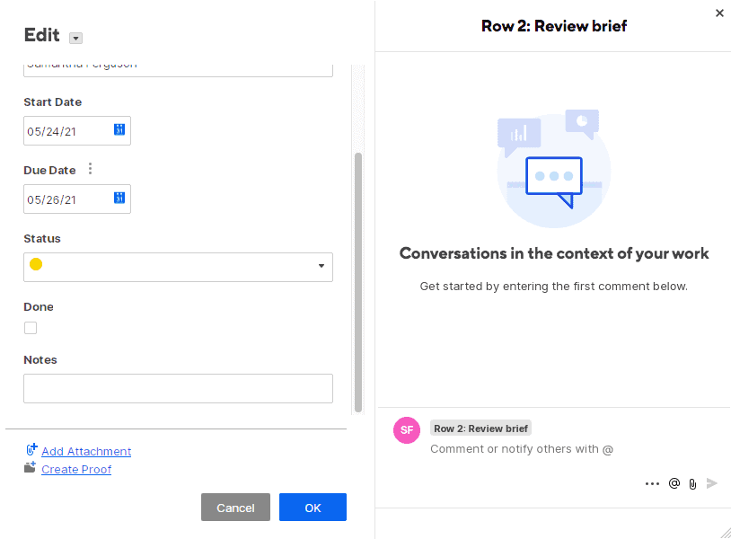Screen dimensions: 731x539
Task: Open the more options ellipsis in comments
Action: click(652, 483)
